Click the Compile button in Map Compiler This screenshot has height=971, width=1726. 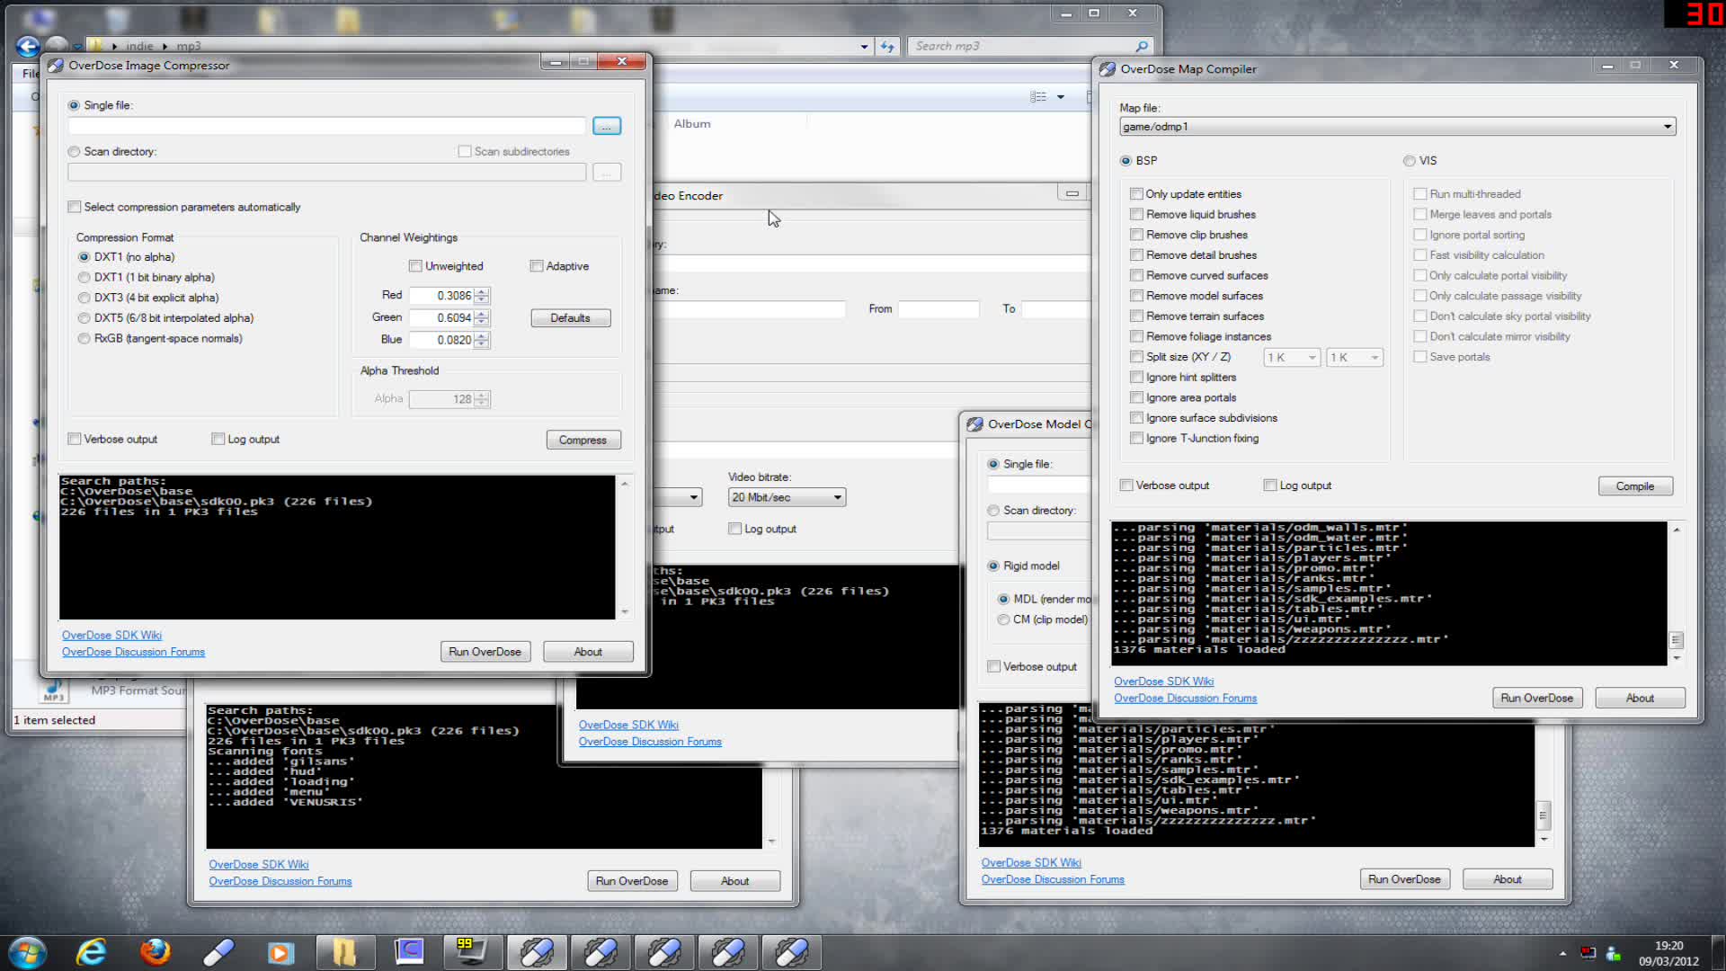click(1635, 486)
